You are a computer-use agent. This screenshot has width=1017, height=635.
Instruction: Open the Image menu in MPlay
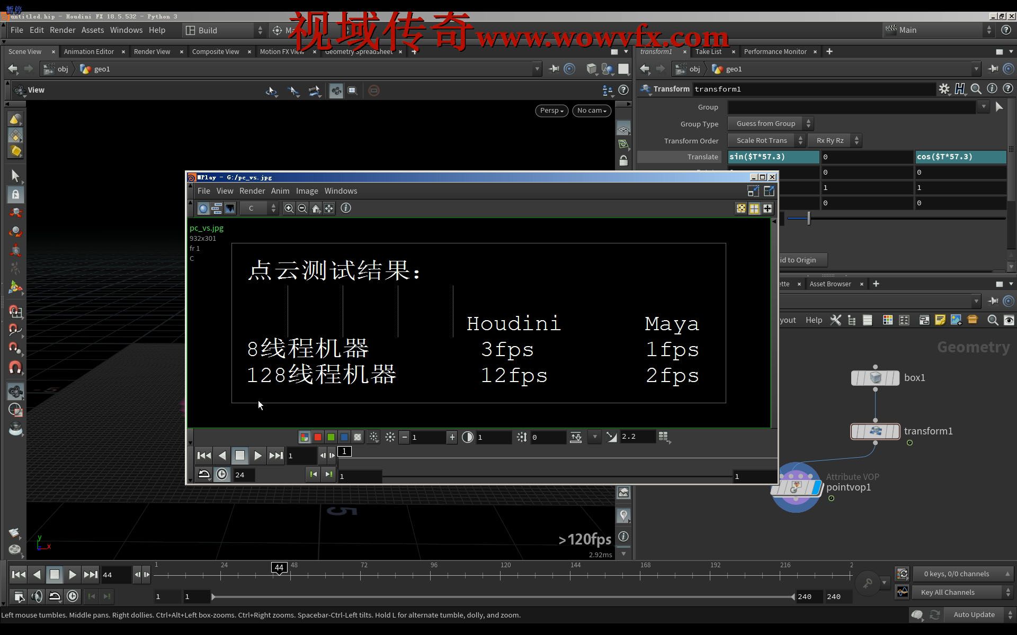coord(307,191)
